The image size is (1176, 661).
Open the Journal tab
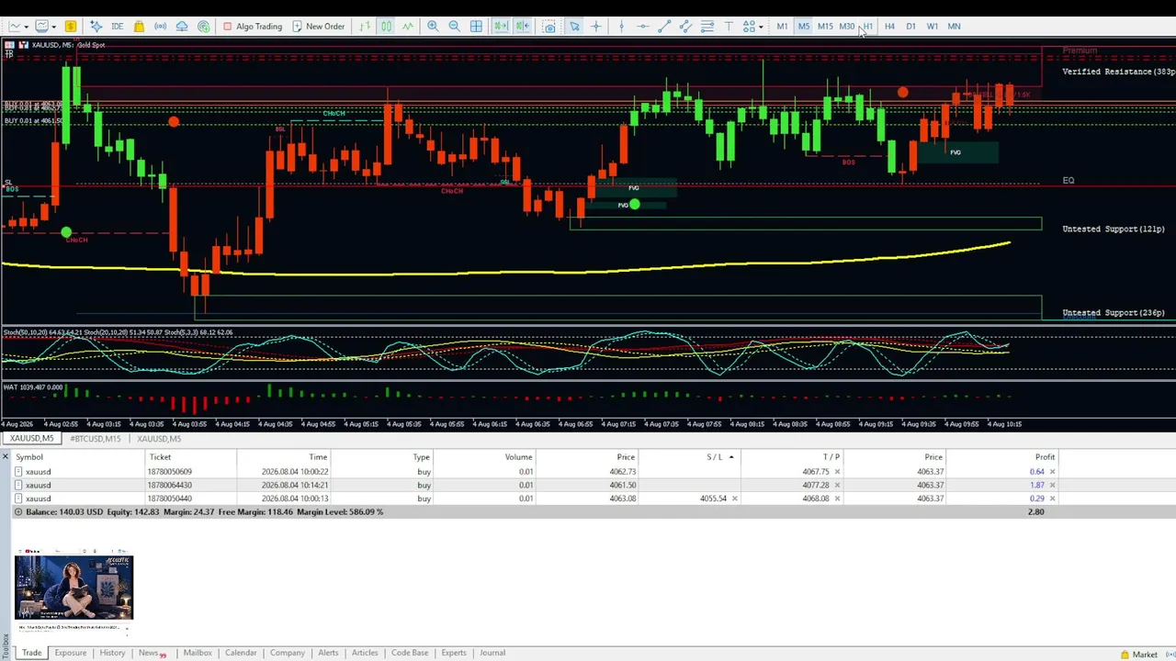(x=492, y=653)
